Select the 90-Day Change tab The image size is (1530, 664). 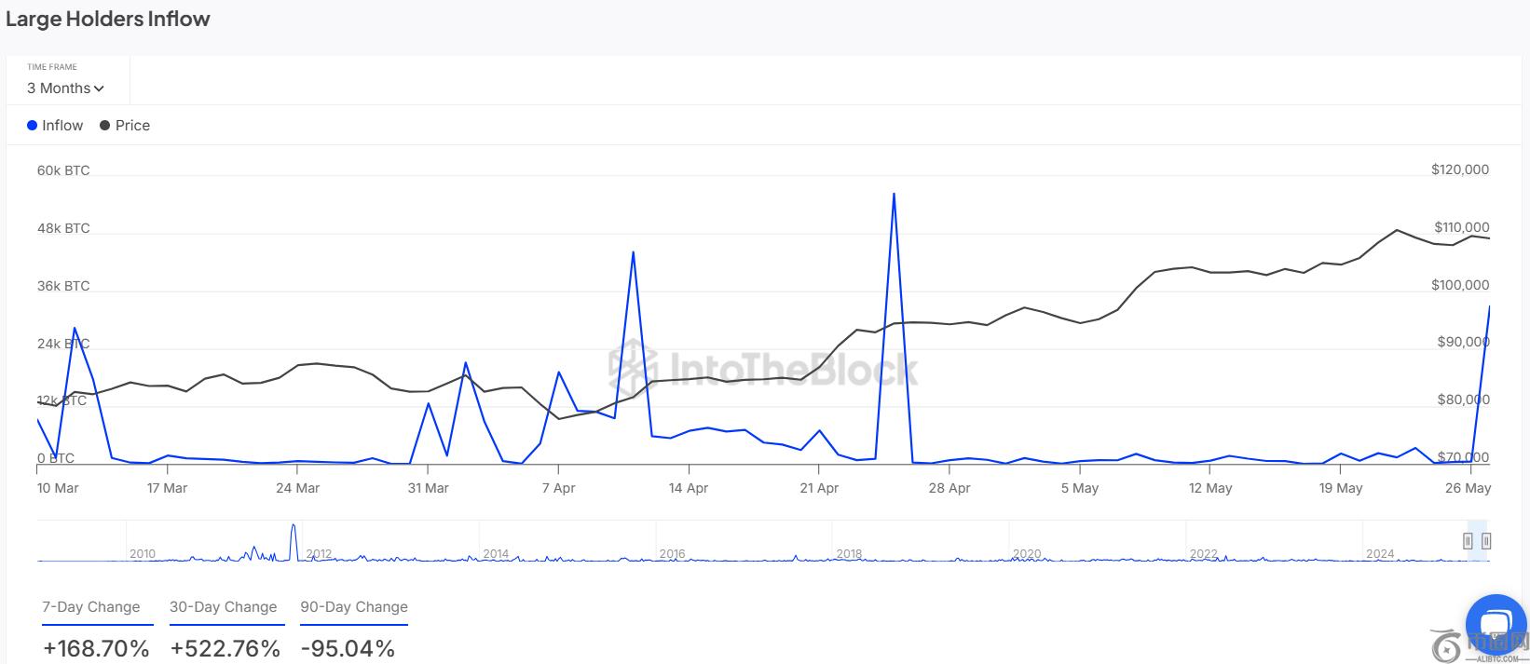pos(354,607)
